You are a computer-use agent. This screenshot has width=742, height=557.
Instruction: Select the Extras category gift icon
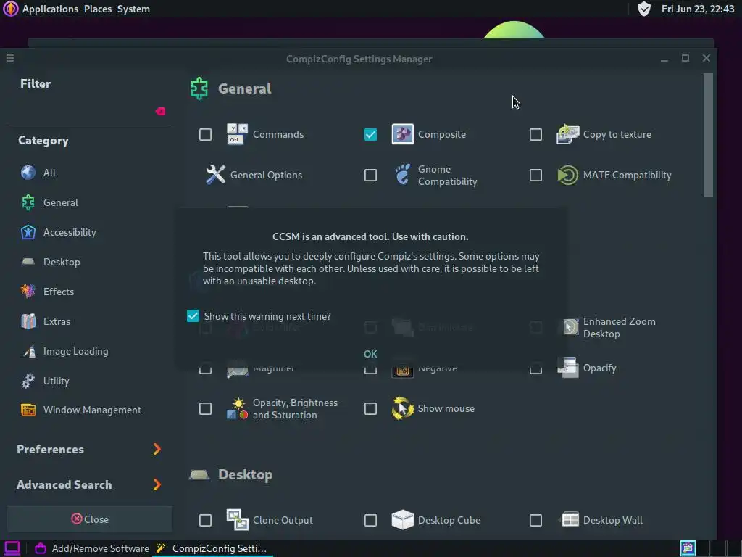tap(28, 321)
